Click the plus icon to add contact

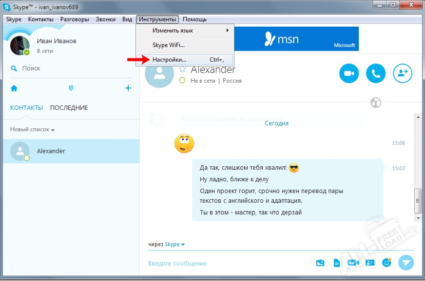tap(128, 88)
